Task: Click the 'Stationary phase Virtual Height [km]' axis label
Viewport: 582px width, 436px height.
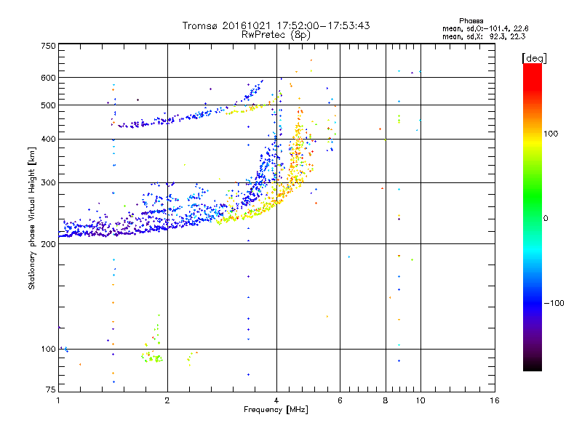Action: point(32,218)
